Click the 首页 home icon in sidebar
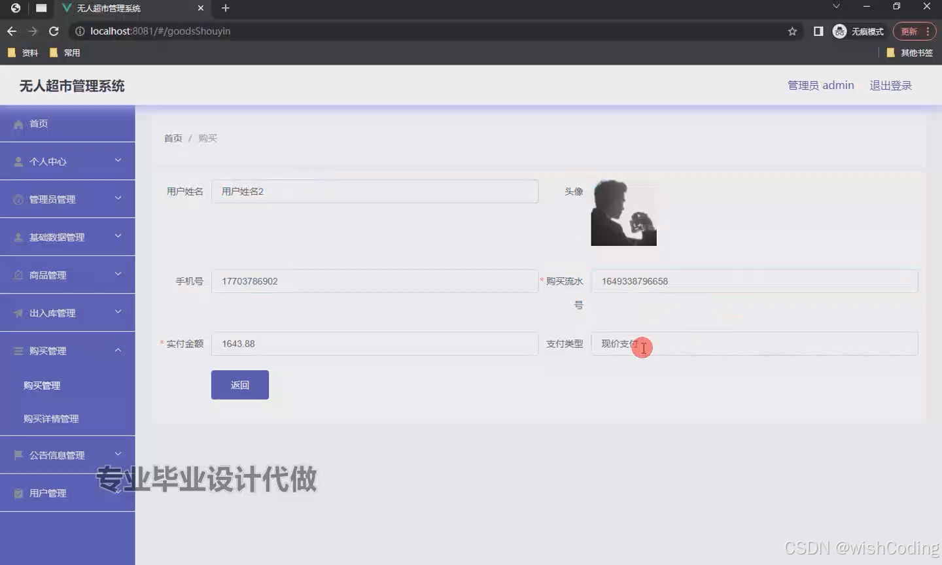Screen dimensions: 942x565 coord(19,124)
